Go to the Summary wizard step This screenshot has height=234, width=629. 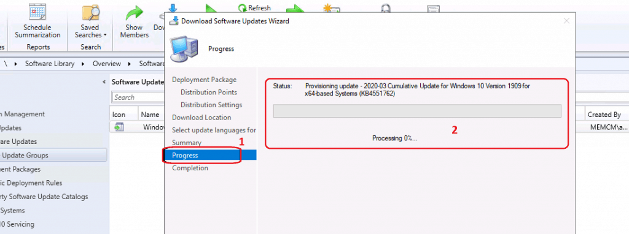tap(187, 143)
